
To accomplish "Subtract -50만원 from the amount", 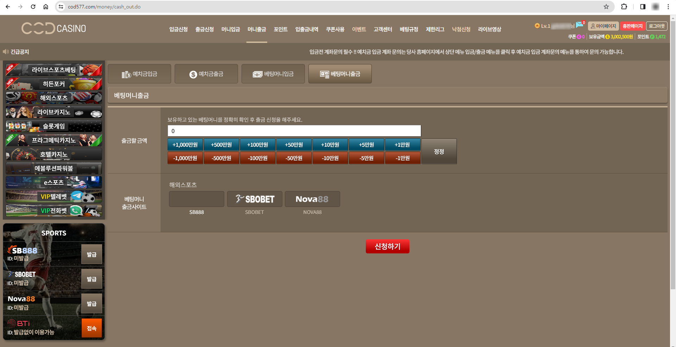I will (294, 158).
